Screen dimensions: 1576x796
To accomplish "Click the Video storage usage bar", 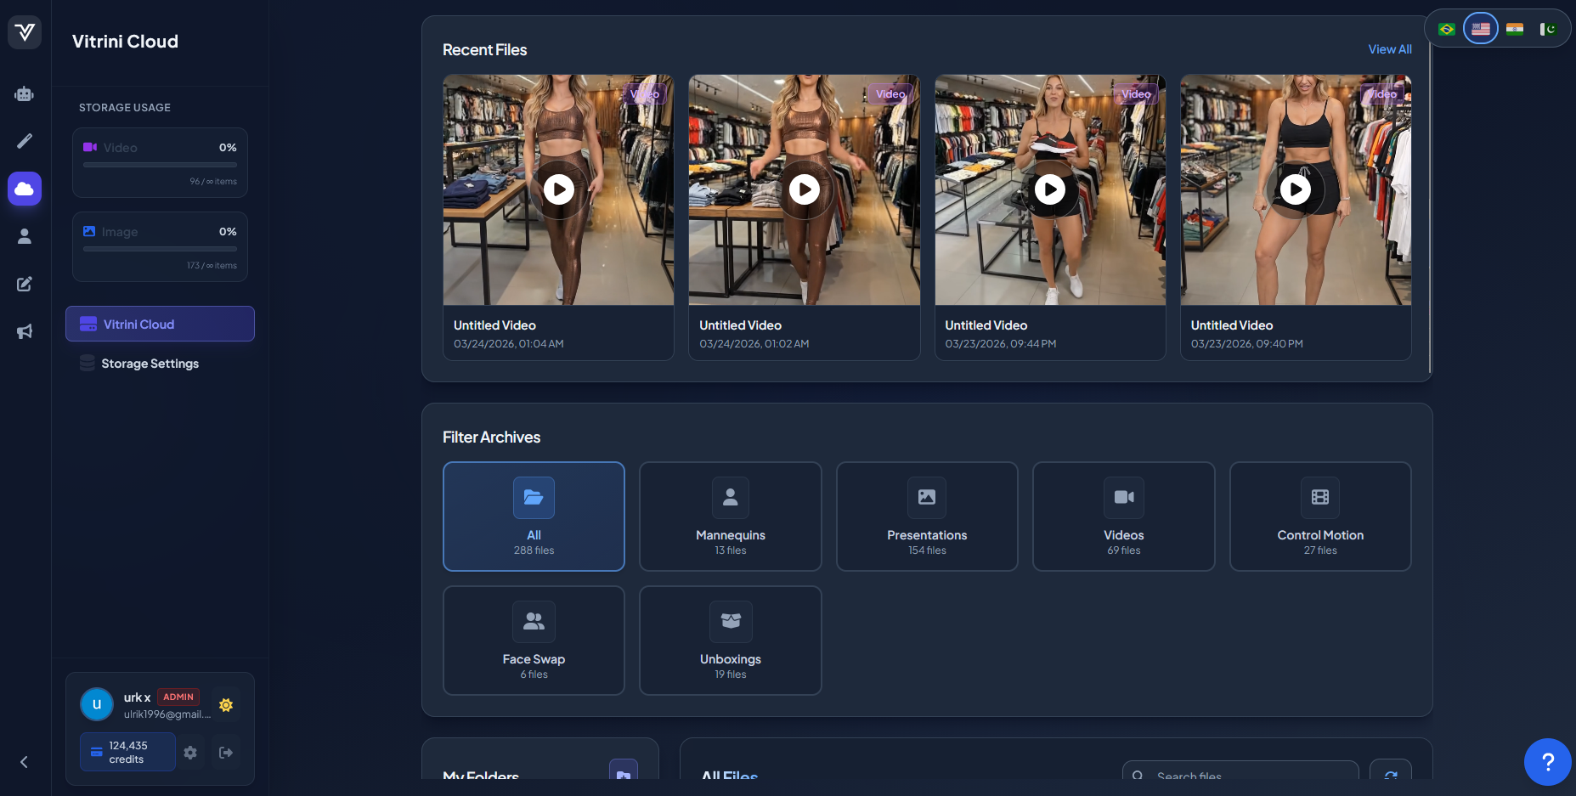I will 160,165.
